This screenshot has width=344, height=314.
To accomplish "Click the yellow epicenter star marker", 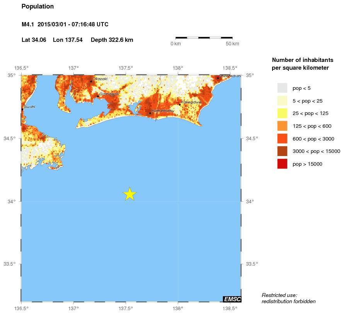I will [130, 194].
